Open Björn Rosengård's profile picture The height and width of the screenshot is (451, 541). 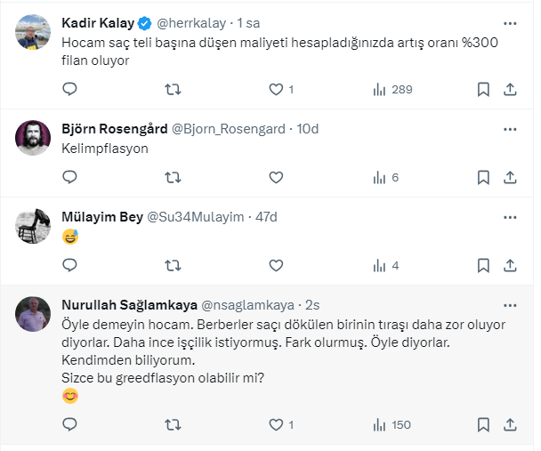tap(33, 137)
